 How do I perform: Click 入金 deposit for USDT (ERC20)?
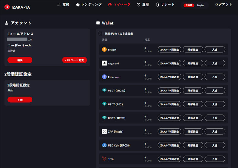pos(215,91)
